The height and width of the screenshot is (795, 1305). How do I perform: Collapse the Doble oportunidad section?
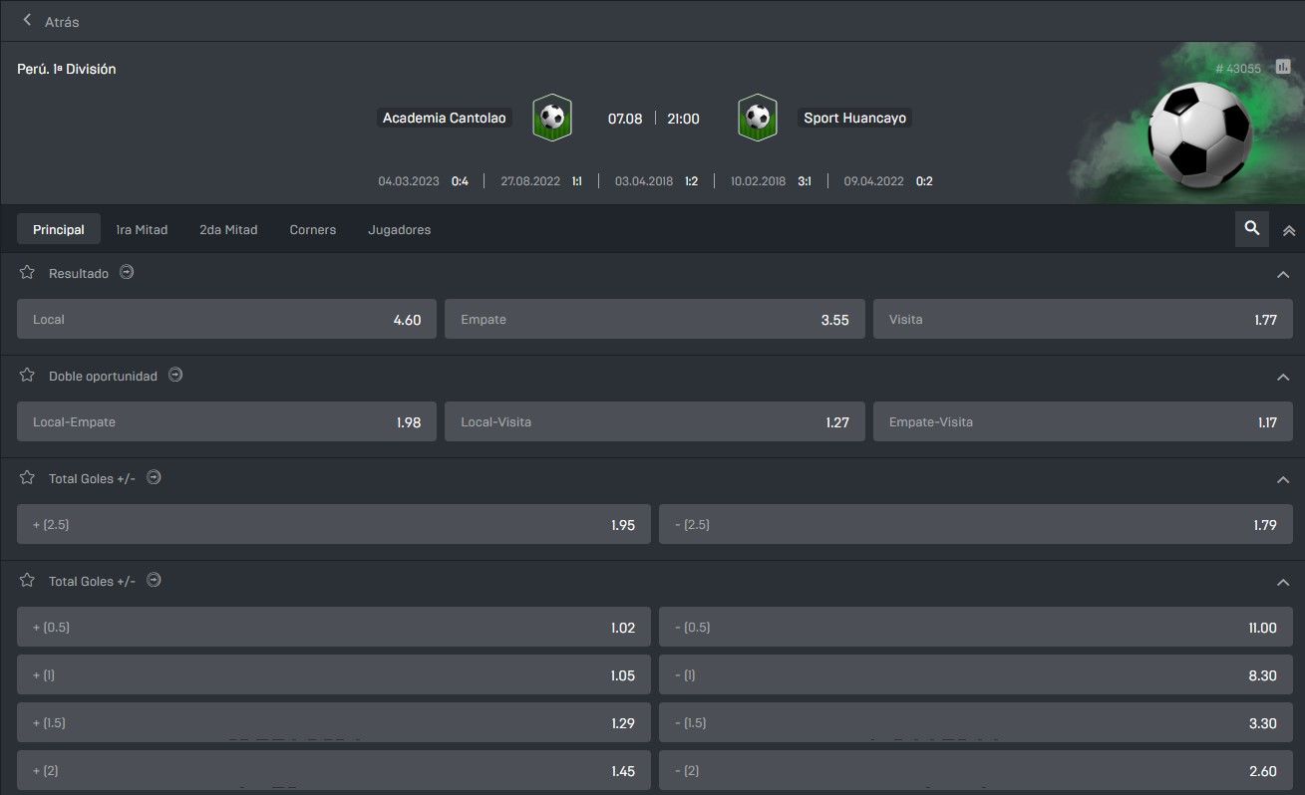click(1283, 378)
